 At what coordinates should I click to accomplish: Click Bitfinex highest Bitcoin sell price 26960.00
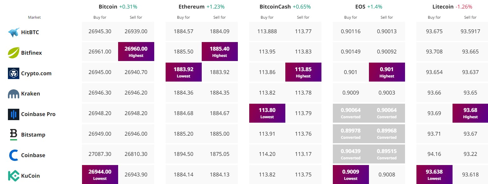(136, 52)
